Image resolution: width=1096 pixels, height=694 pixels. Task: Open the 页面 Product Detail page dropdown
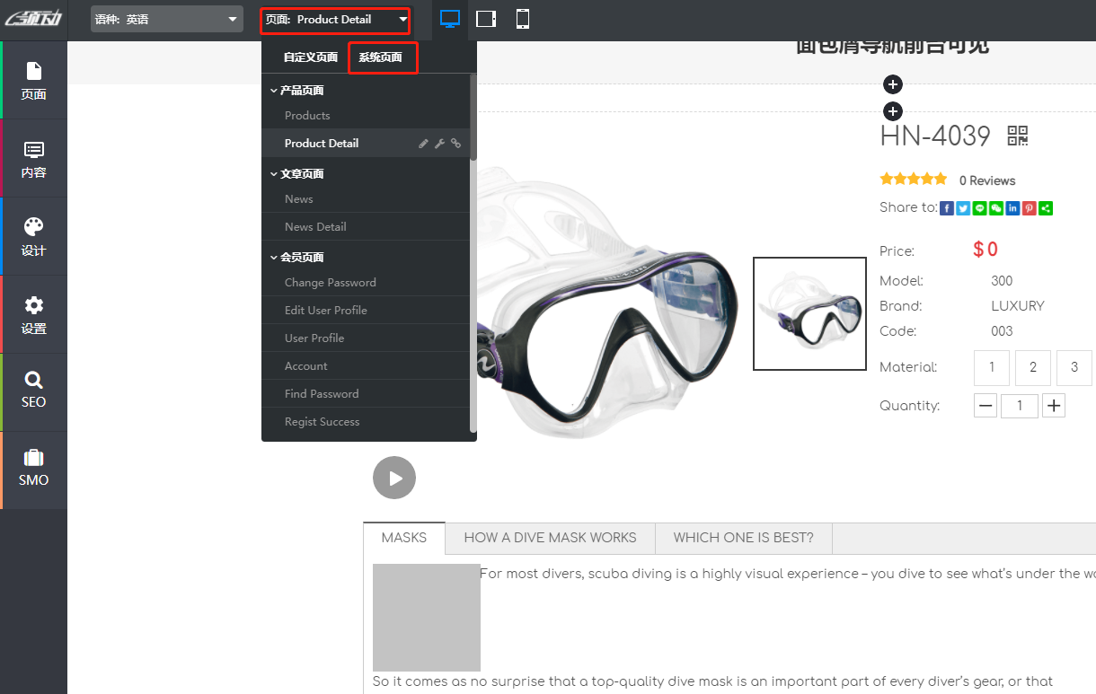click(336, 19)
